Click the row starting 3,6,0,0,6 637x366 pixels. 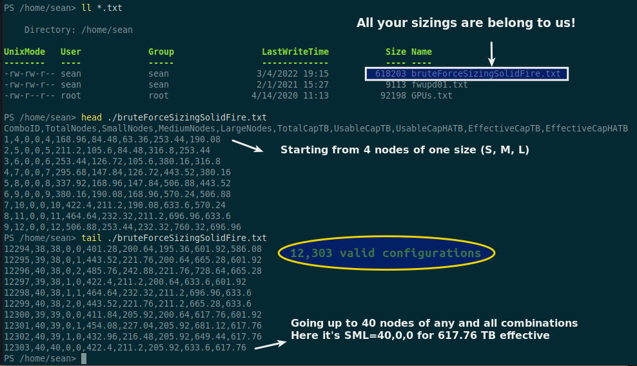coord(112,161)
